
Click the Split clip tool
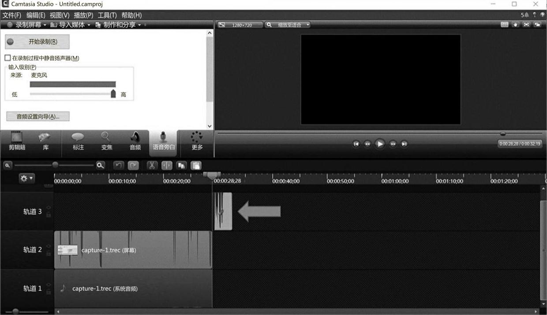click(167, 166)
